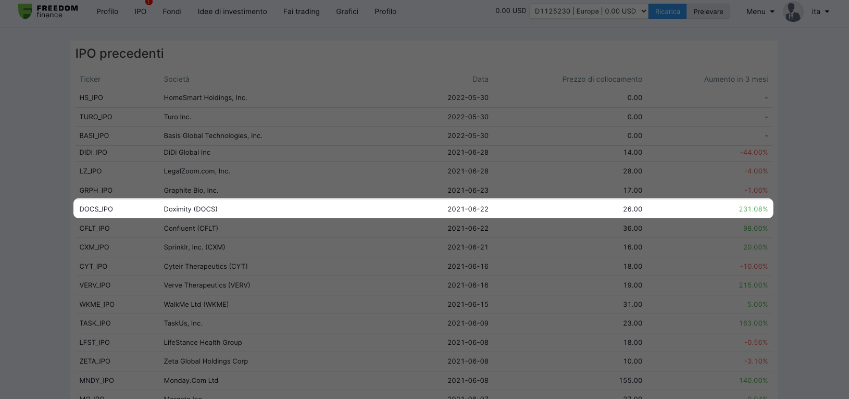Click the Ricarica button

pos(667,11)
